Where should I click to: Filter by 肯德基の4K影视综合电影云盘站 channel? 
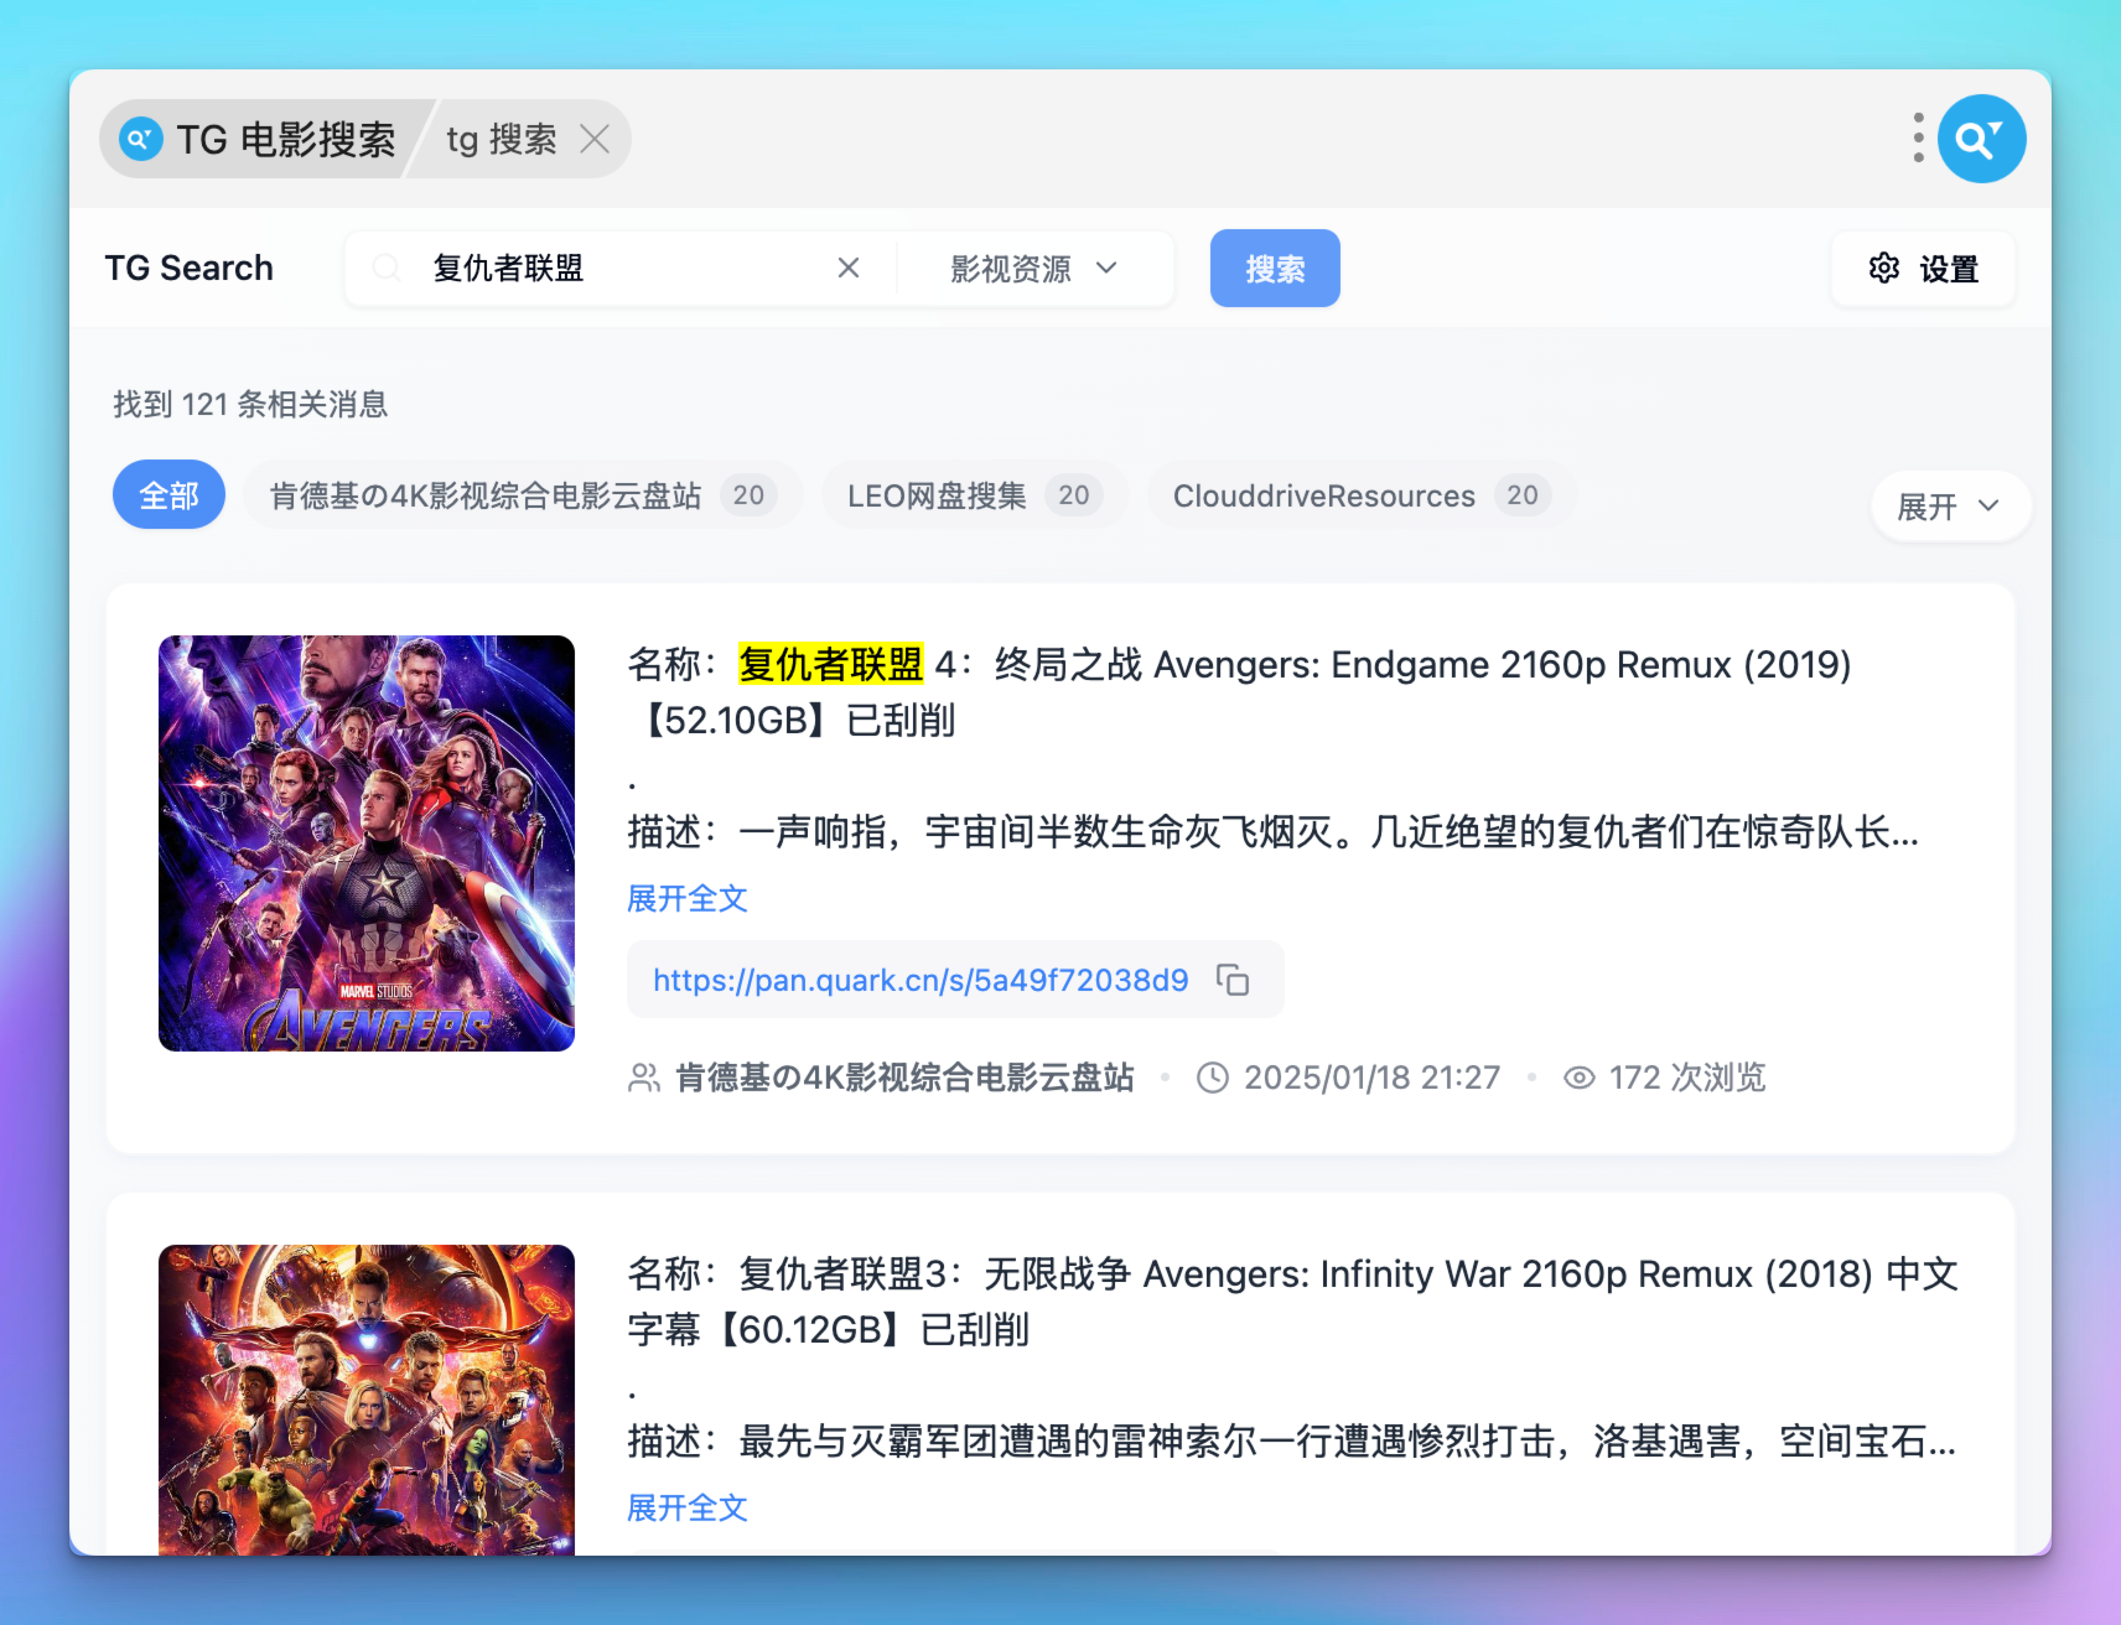pyautogui.click(x=523, y=494)
